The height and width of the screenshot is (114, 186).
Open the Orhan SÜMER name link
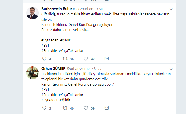coord(54,69)
